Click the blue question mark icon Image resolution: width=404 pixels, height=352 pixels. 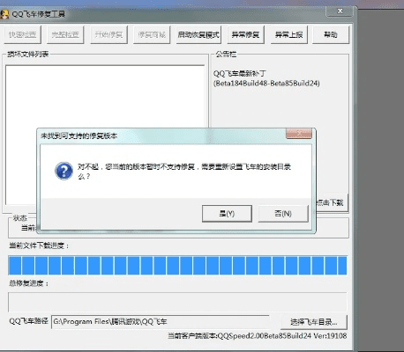(64, 171)
